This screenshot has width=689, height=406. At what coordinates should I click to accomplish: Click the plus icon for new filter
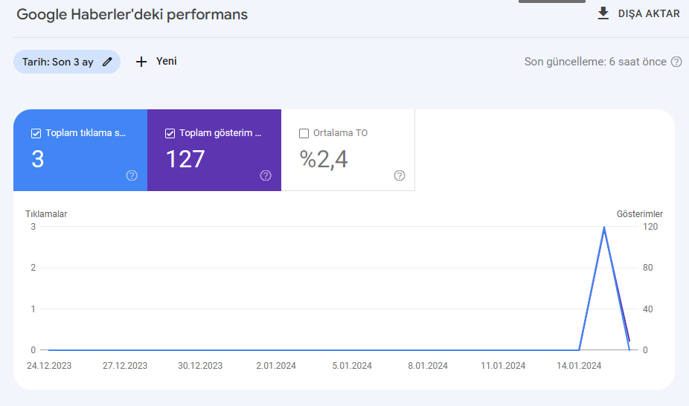coord(141,62)
